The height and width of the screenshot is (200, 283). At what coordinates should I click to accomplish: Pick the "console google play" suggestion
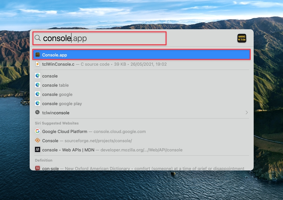point(62,103)
